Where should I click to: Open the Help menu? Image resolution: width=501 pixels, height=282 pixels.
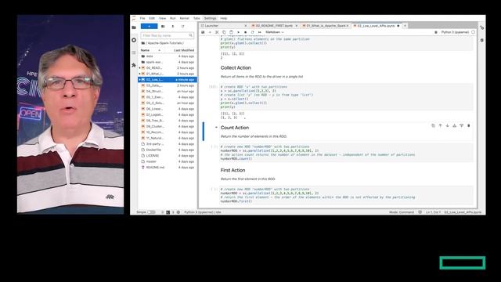coord(224,18)
